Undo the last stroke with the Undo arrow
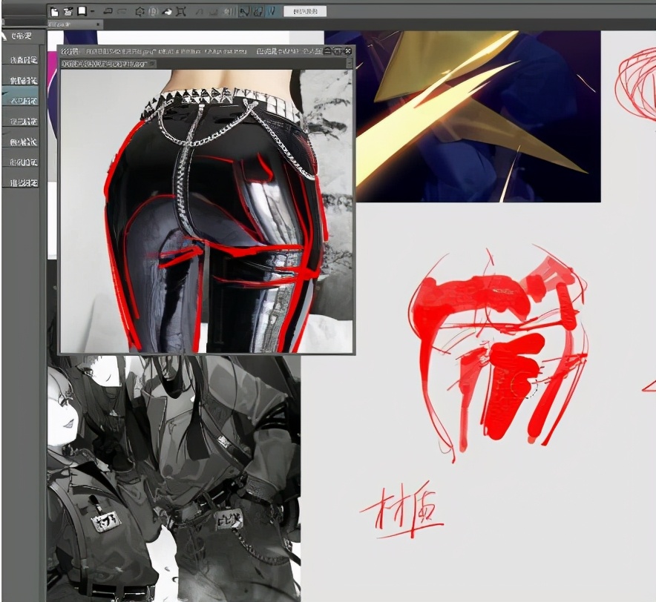This screenshot has width=656, height=602. 108,11
